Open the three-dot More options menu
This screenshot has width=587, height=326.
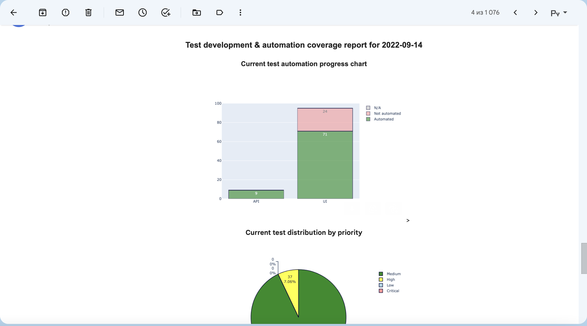tap(240, 12)
